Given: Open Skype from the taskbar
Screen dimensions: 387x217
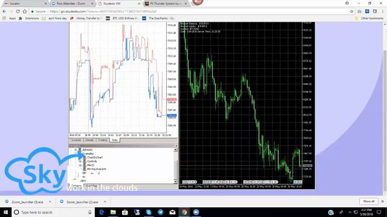Looking at the screenshot, I should coord(149,212).
